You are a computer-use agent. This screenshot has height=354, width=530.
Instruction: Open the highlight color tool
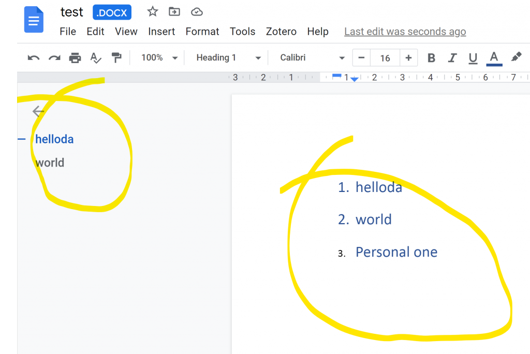click(516, 57)
